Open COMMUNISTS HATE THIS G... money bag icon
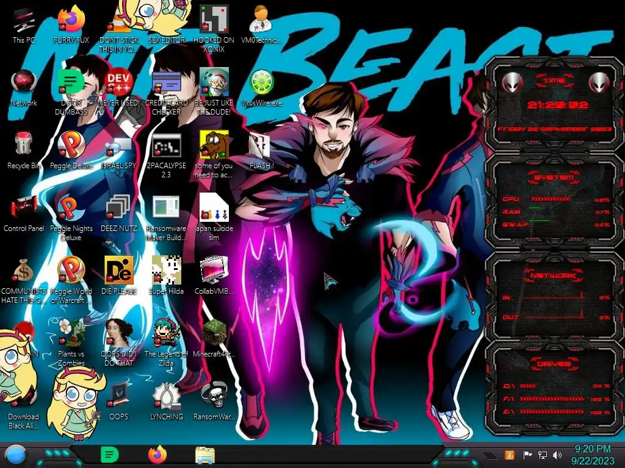The height and width of the screenshot is (468, 625). (24, 282)
